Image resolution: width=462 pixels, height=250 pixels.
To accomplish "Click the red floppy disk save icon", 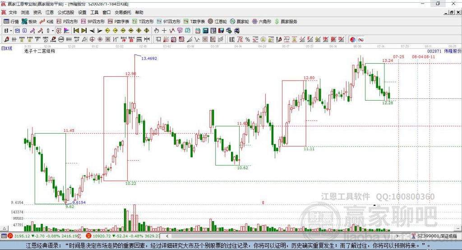I will (221, 31).
